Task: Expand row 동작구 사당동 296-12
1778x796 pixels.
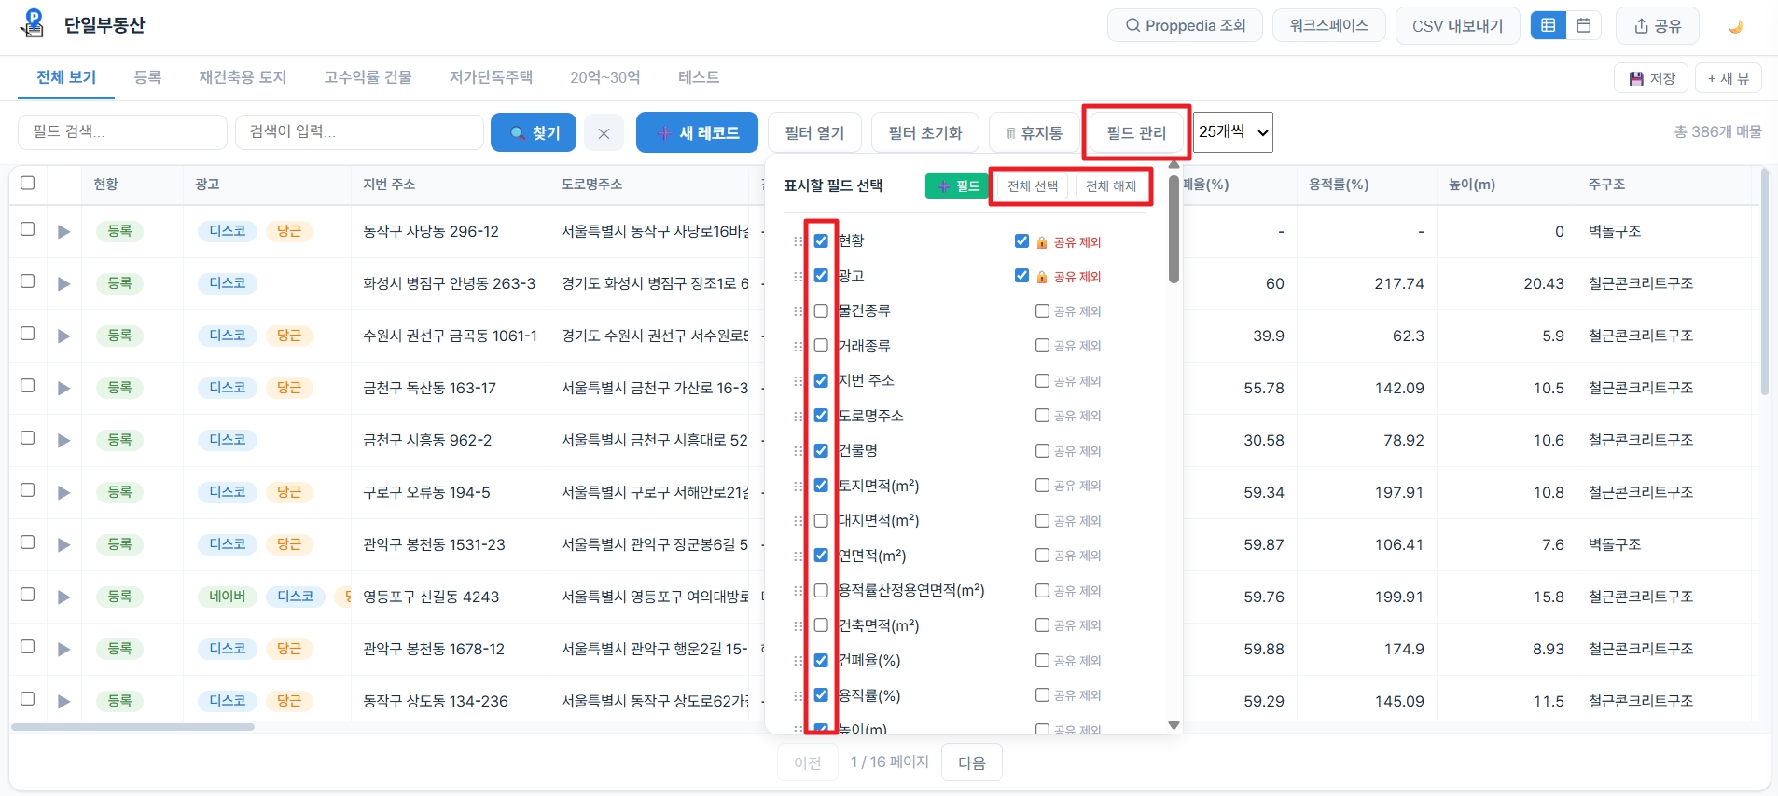Action: 63,231
